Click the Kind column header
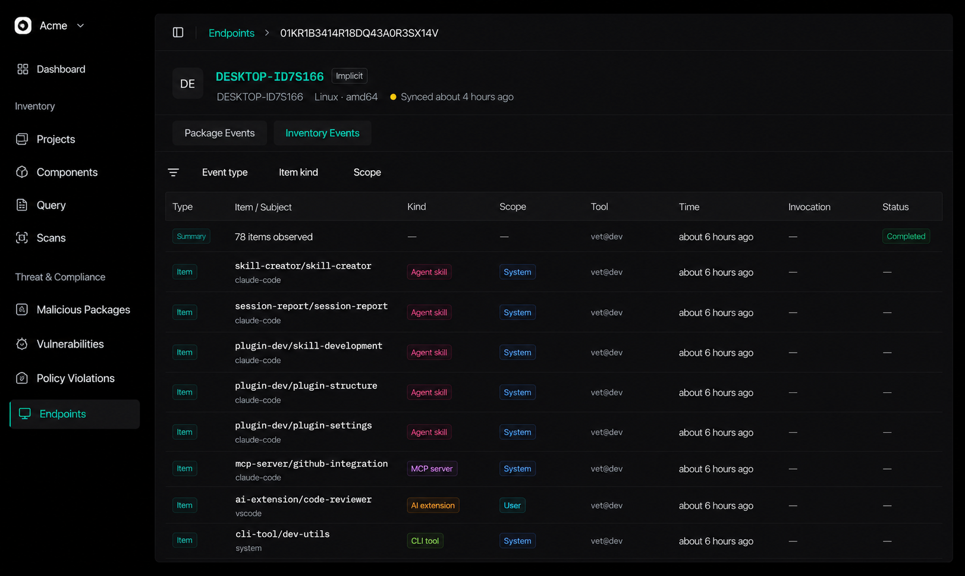 [416, 207]
